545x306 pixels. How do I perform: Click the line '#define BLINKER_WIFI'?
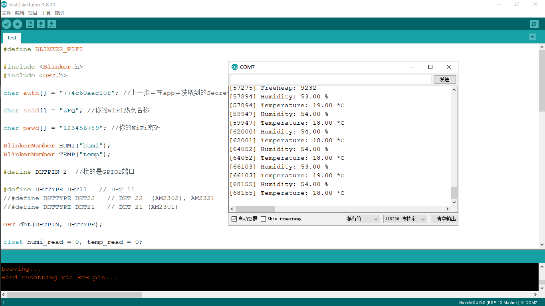43,49
